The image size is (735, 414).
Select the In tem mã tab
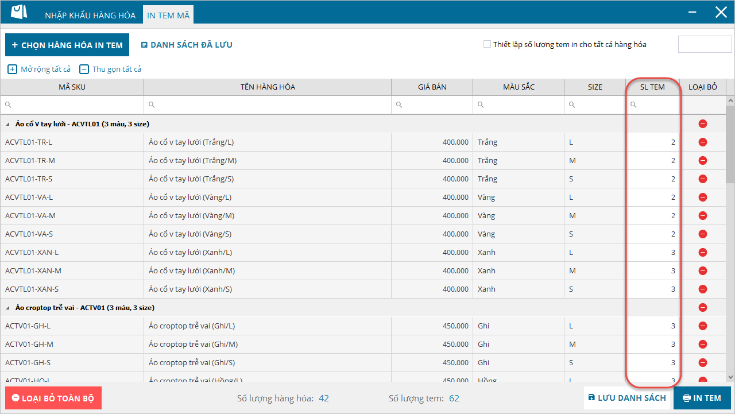[168, 16]
